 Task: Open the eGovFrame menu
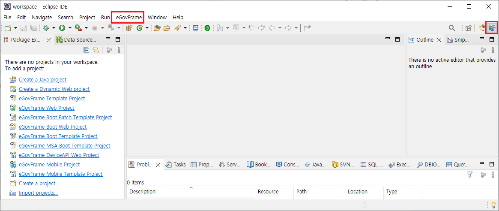point(128,17)
